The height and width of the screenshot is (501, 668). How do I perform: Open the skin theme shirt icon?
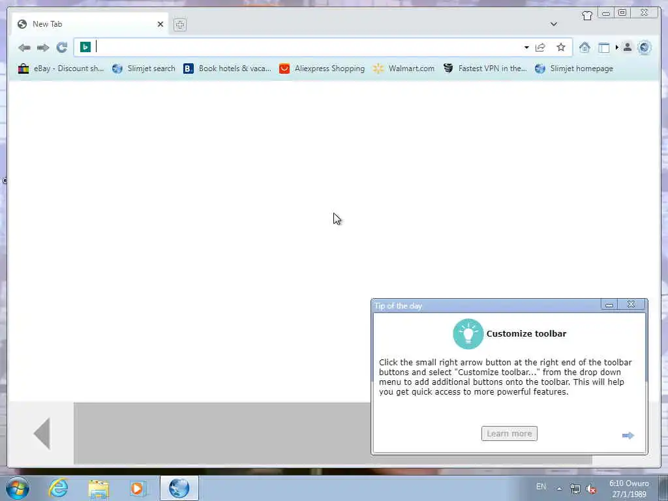[x=587, y=16]
